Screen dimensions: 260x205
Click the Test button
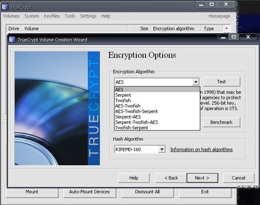click(222, 82)
